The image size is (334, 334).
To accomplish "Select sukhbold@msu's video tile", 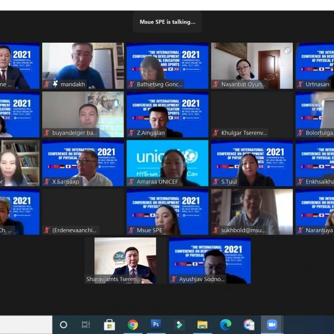I will [x=252, y=212].
